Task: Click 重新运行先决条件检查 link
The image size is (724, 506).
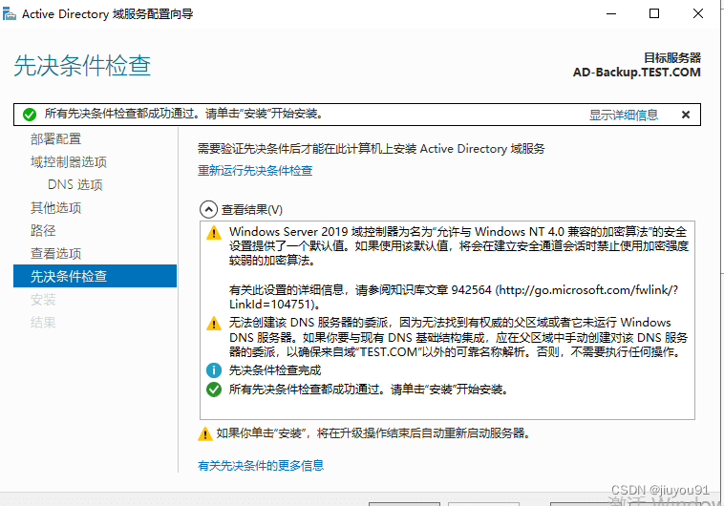Action: pos(255,171)
